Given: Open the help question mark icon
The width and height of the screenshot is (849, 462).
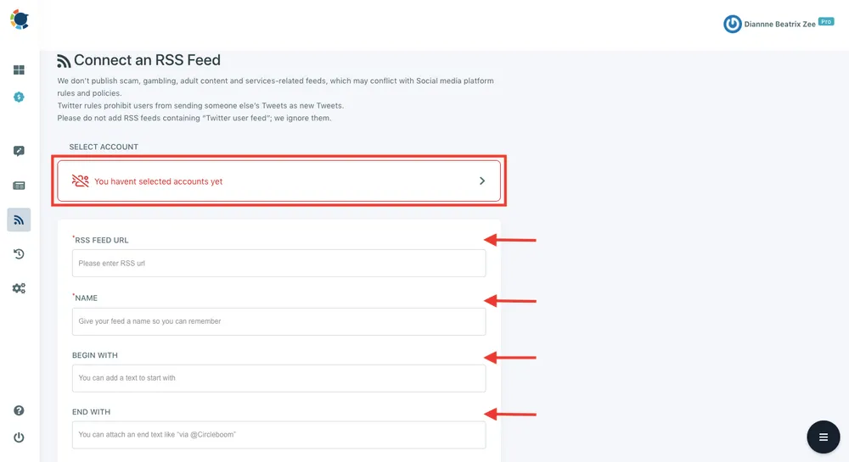Looking at the screenshot, I should [x=19, y=410].
